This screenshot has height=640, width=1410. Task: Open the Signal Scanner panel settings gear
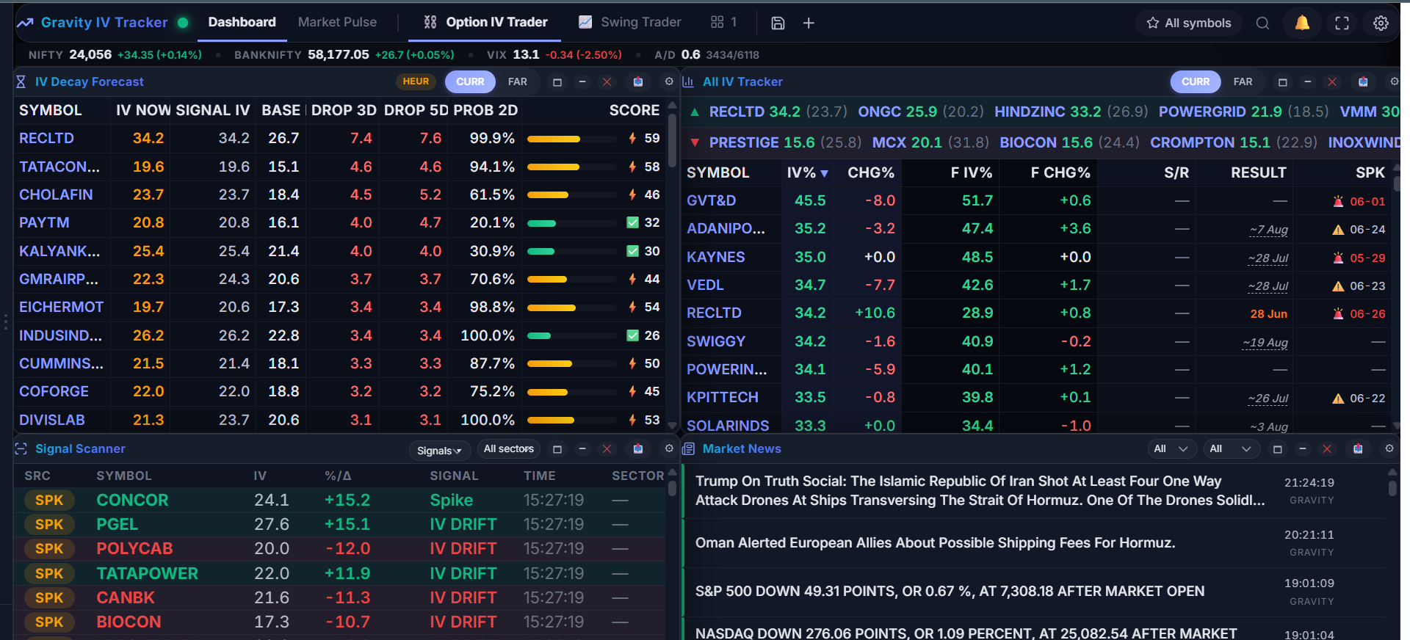click(669, 448)
